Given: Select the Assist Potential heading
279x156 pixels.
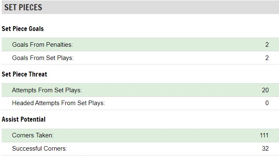Looking at the screenshot, I should pyautogui.click(x=24, y=119).
